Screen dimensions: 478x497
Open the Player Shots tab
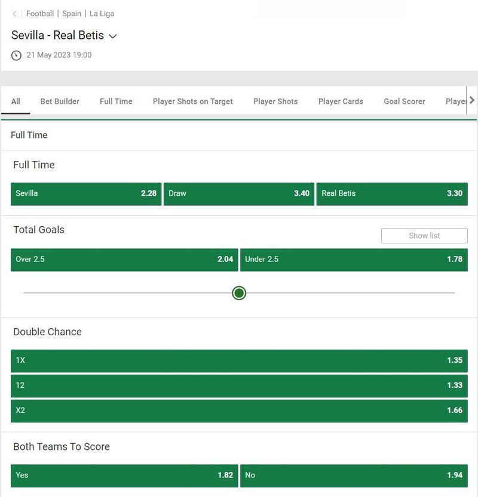(x=275, y=101)
